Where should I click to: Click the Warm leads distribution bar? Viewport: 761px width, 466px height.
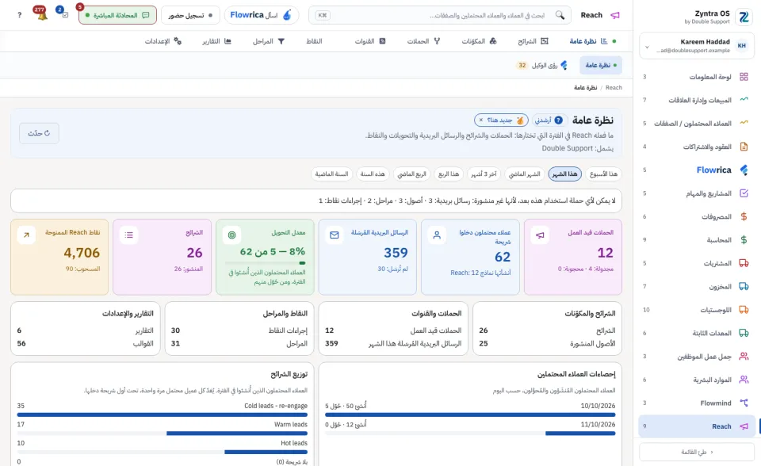click(x=162, y=433)
